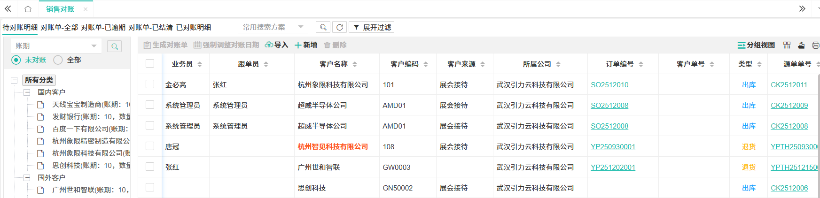Check the row checkbox for 金必高
The image size is (820, 198).
150,84
